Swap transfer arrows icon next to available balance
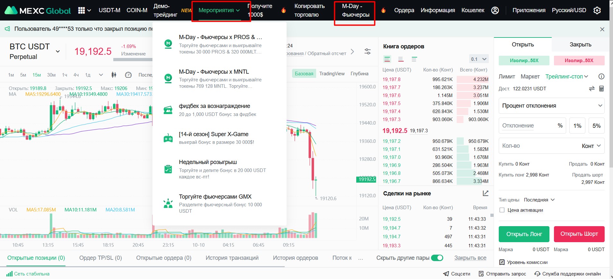The height and width of the screenshot is (279, 613). point(592,89)
